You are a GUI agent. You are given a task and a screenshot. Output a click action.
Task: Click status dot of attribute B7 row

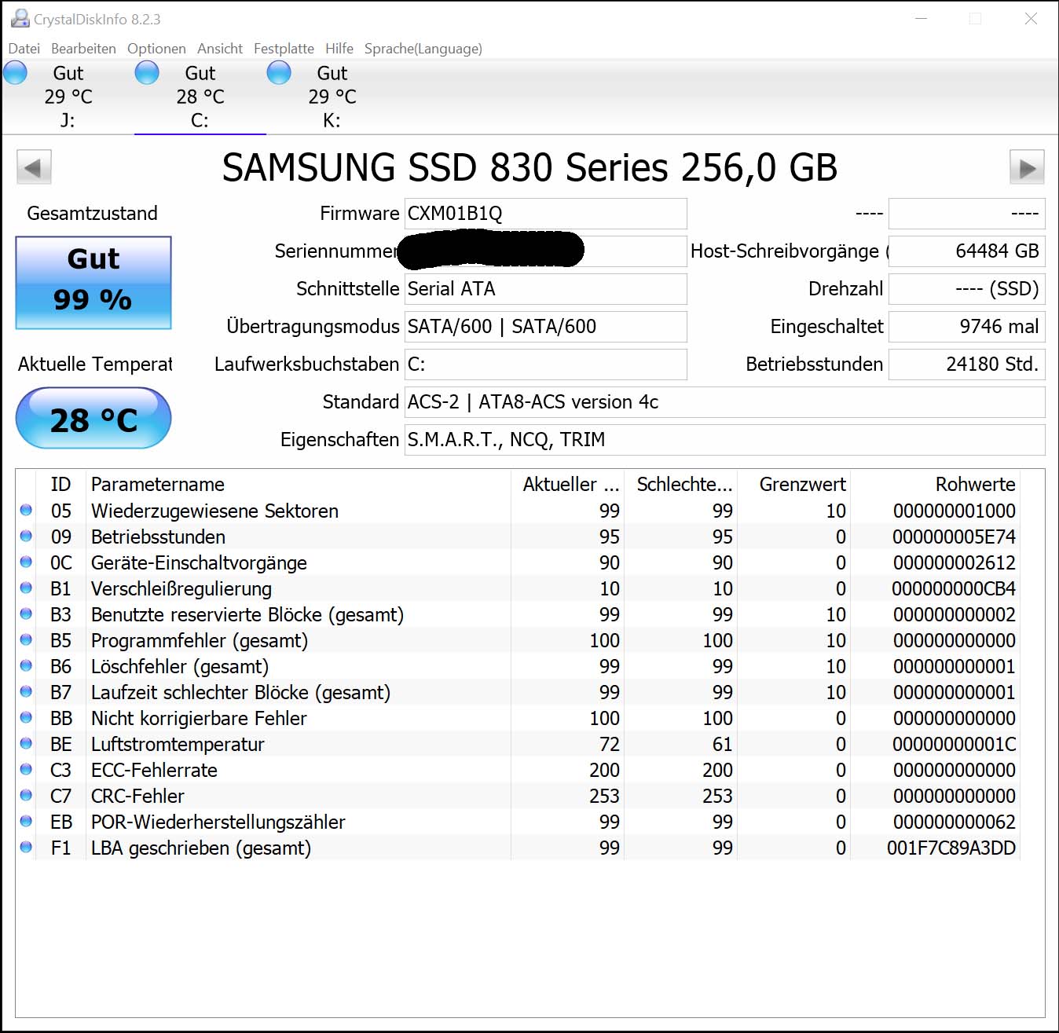tap(26, 692)
